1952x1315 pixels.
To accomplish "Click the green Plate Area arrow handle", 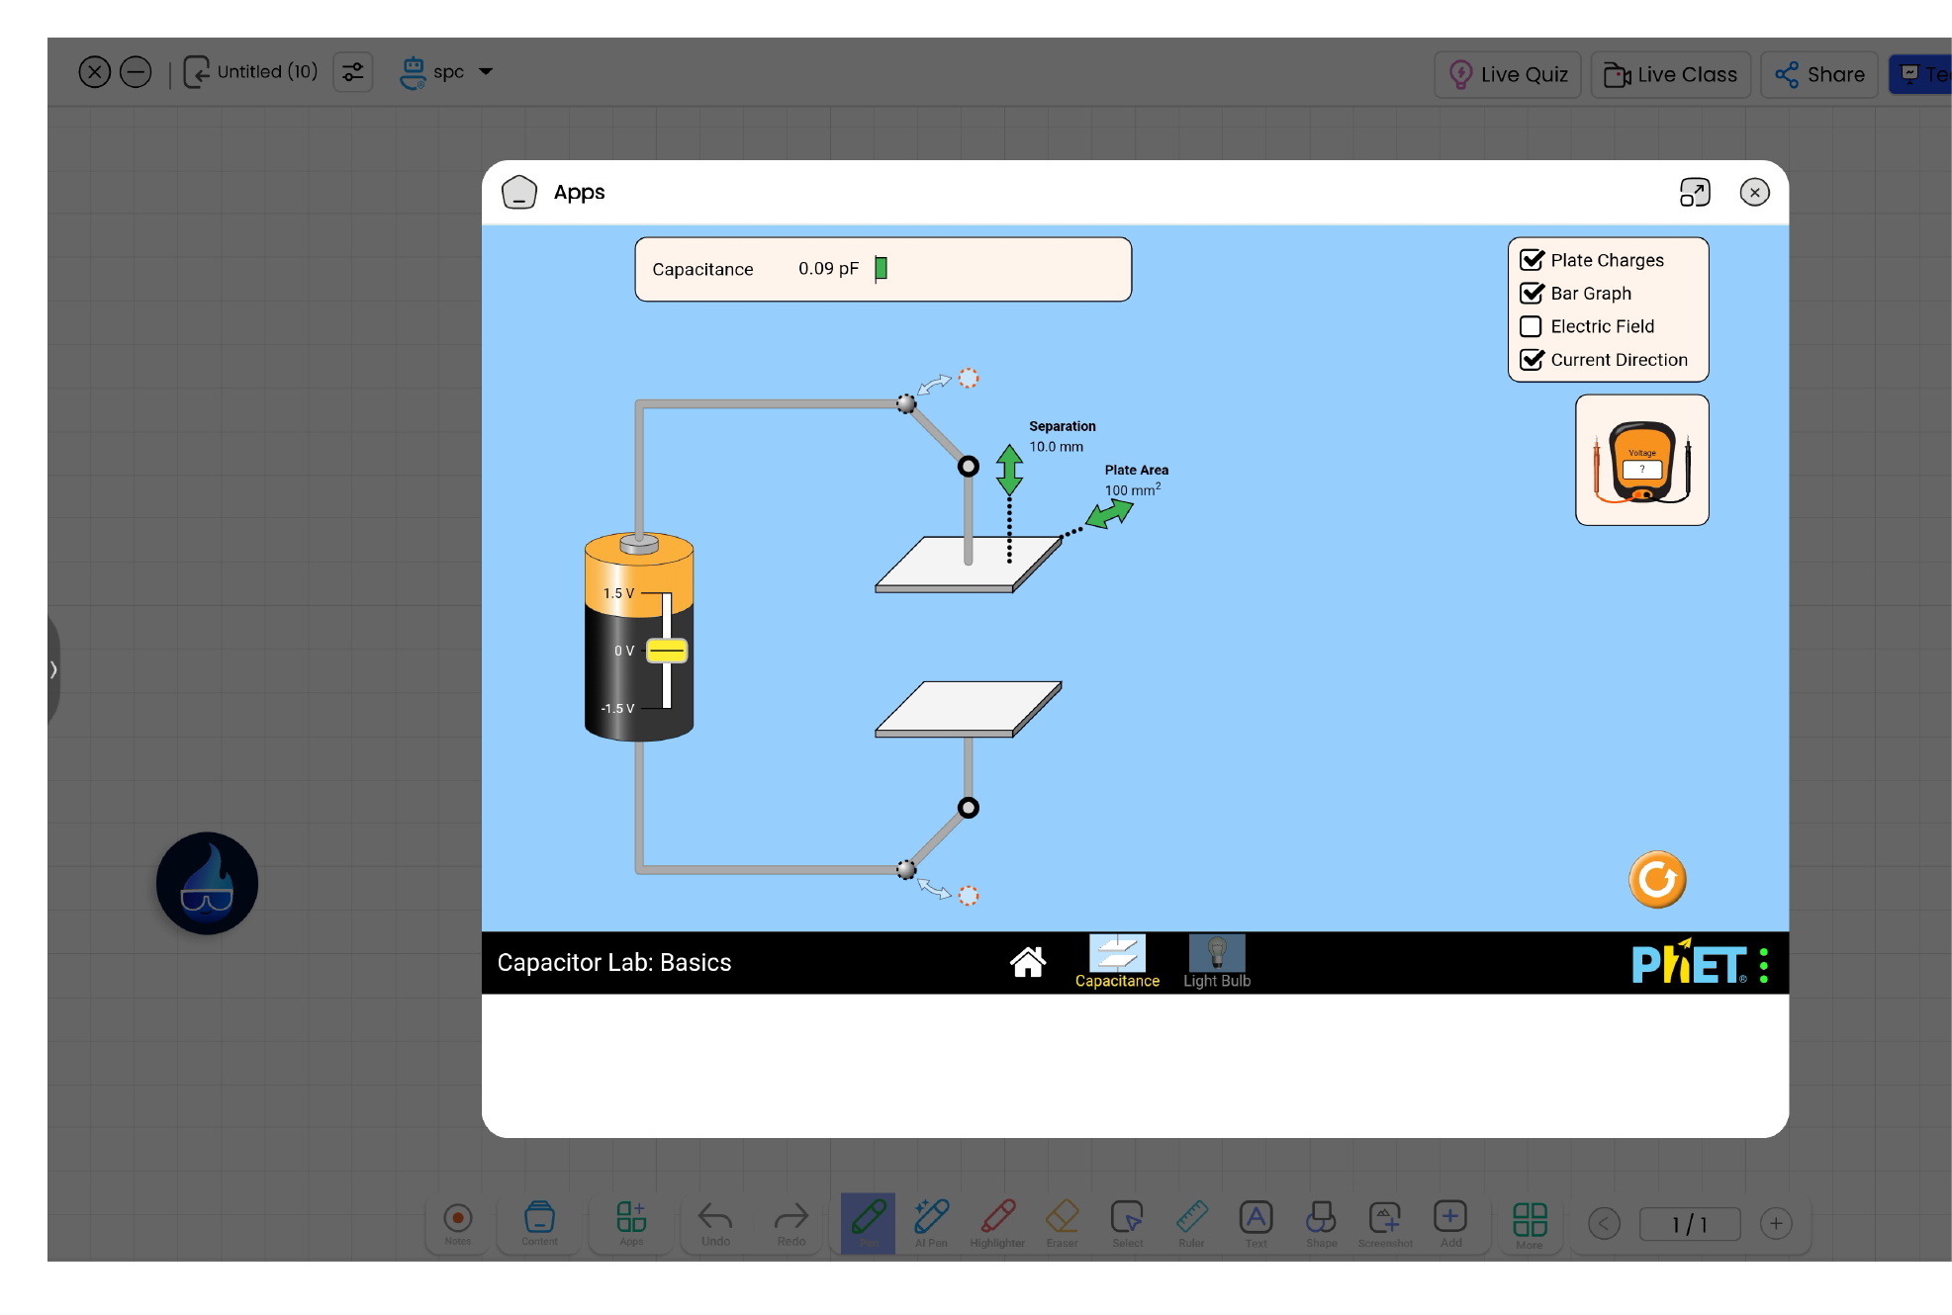I will click(1110, 514).
